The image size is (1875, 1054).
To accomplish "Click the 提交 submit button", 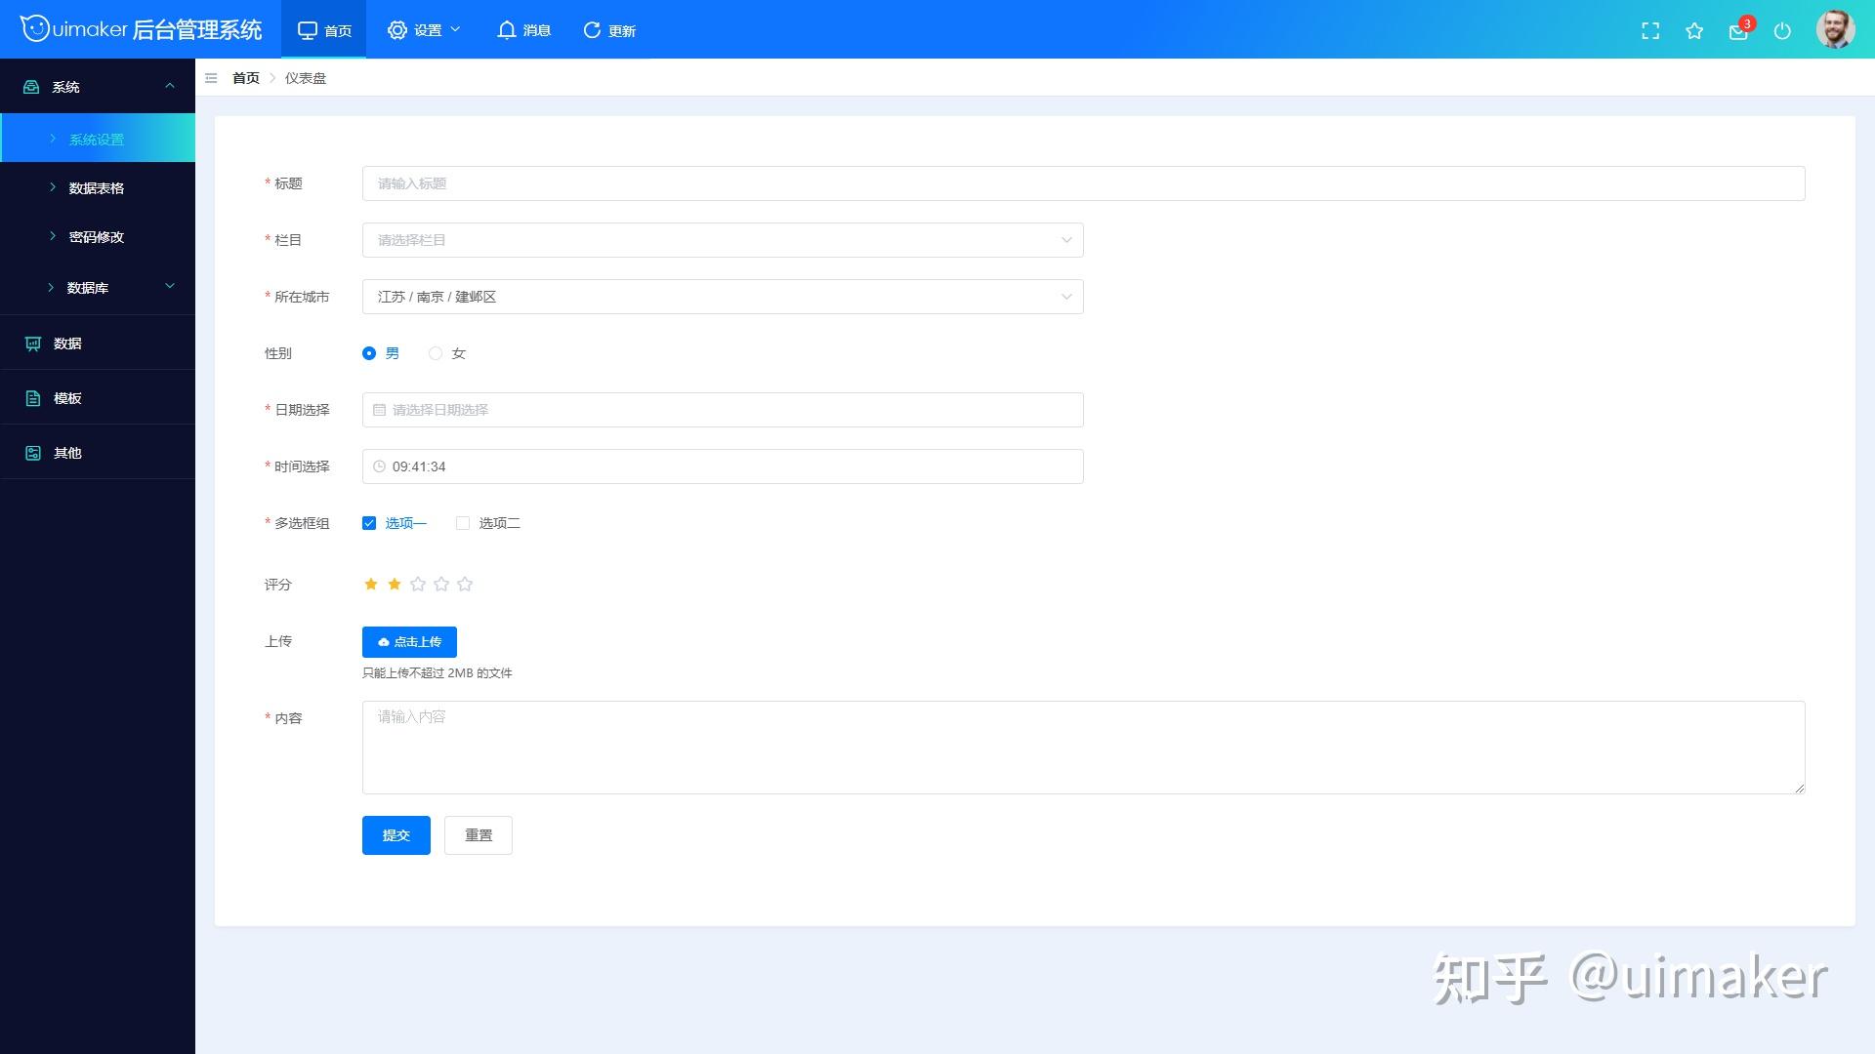I will [x=396, y=834].
